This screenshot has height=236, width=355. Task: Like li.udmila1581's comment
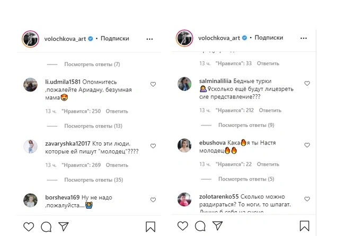click(153, 84)
